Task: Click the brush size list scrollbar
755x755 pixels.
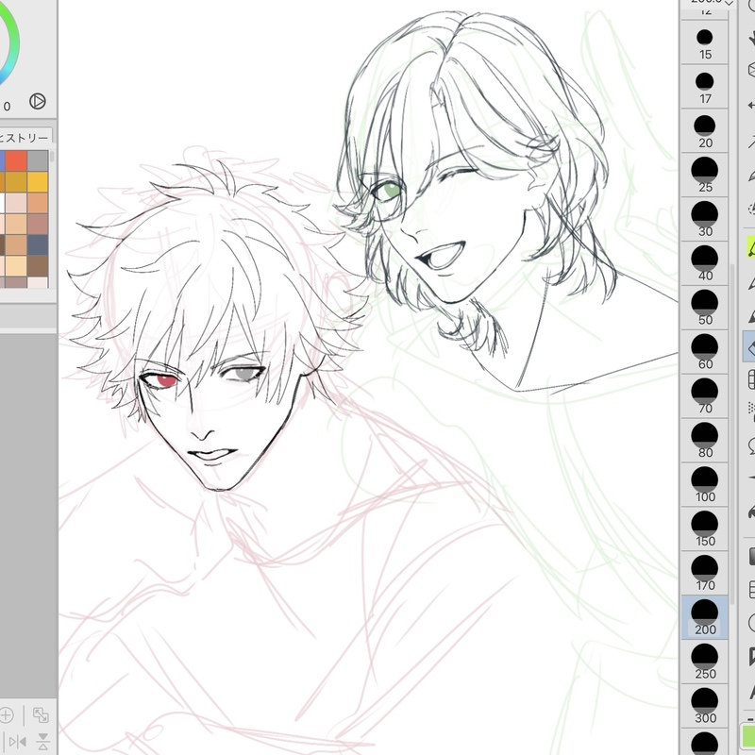Action: [732, 433]
